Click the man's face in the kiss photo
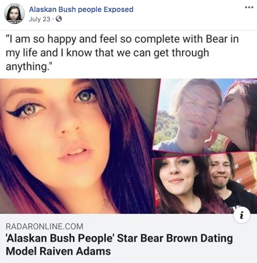 point(197,111)
